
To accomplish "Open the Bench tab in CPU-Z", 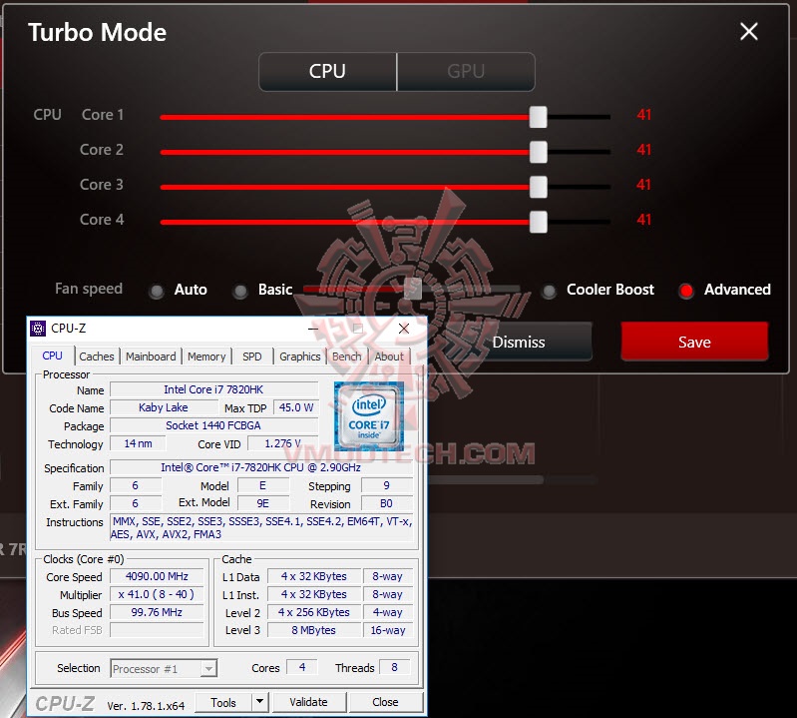I will (x=347, y=357).
